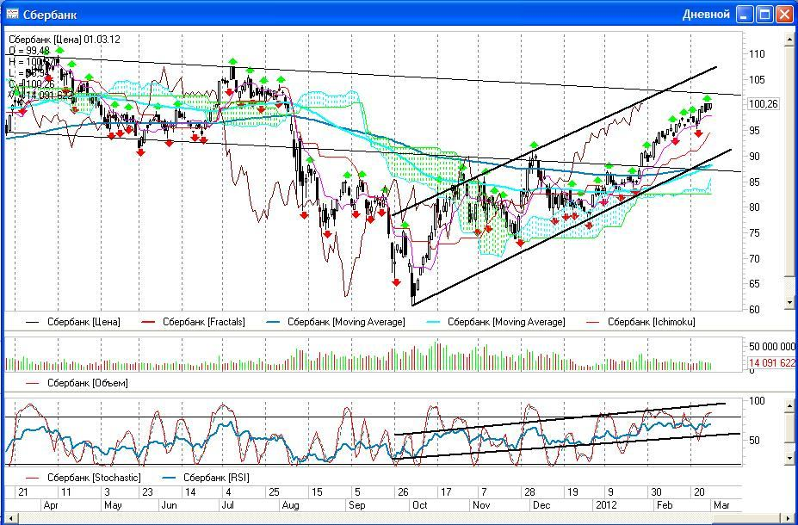
Task: Click the 60 price axis label
Action: click(x=754, y=309)
